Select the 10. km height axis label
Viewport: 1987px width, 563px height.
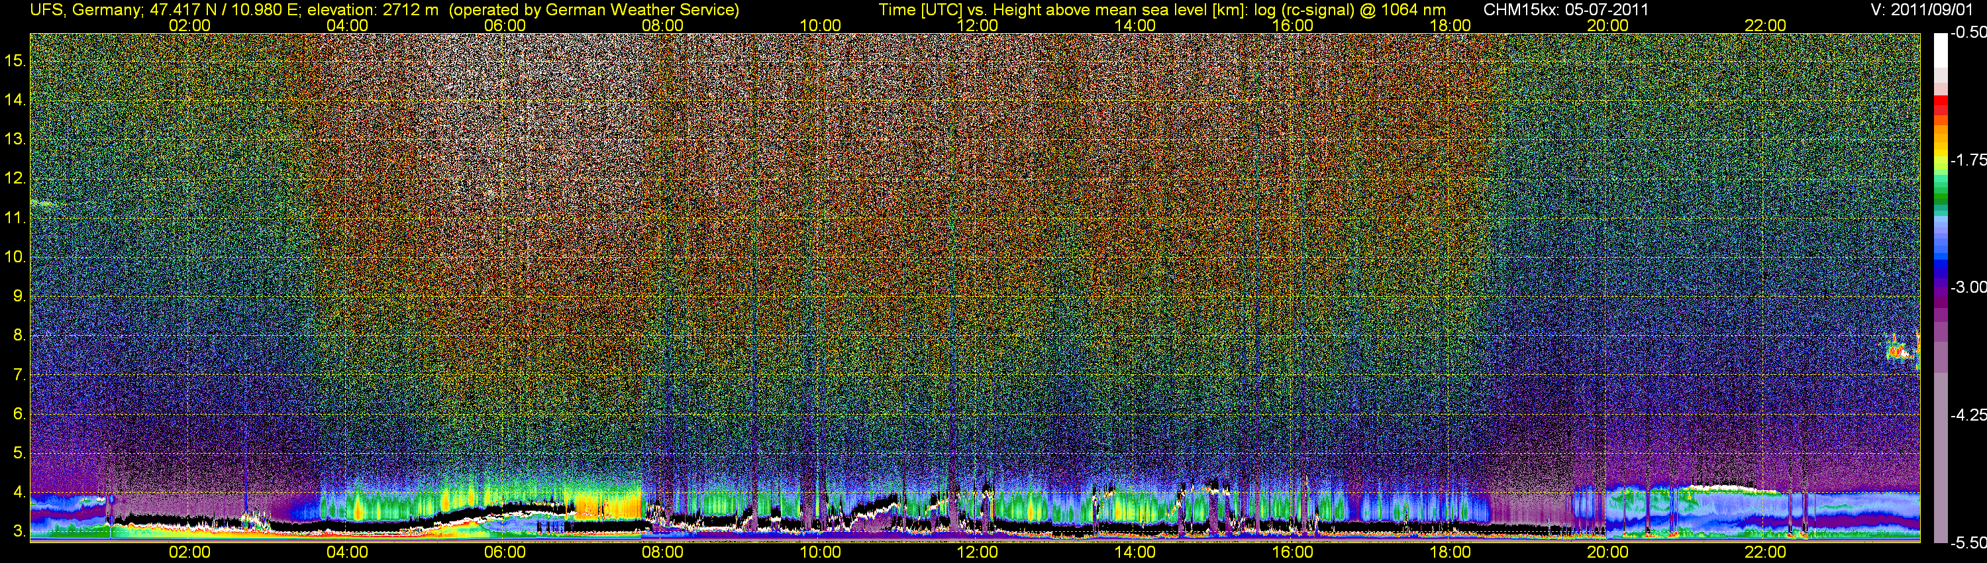pyautogui.click(x=15, y=257)
